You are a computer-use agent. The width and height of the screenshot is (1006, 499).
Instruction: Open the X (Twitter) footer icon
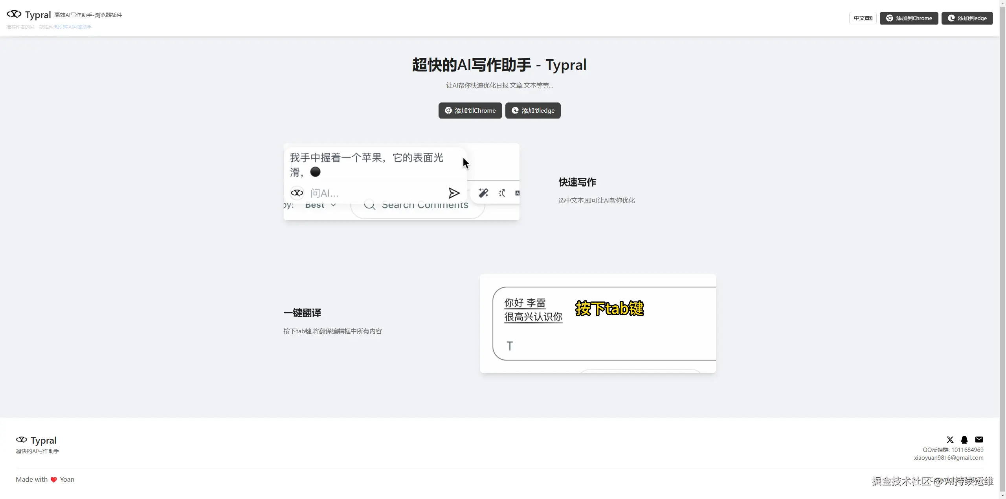950,440
